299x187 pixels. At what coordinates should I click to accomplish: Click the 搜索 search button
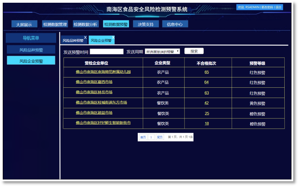[194, 51]
